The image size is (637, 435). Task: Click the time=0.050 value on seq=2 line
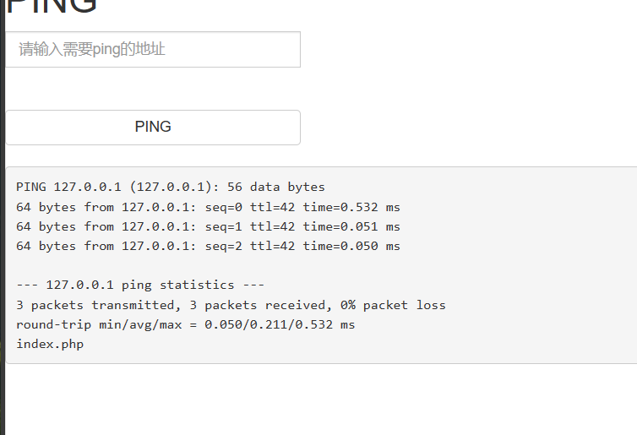coord(340,246)
